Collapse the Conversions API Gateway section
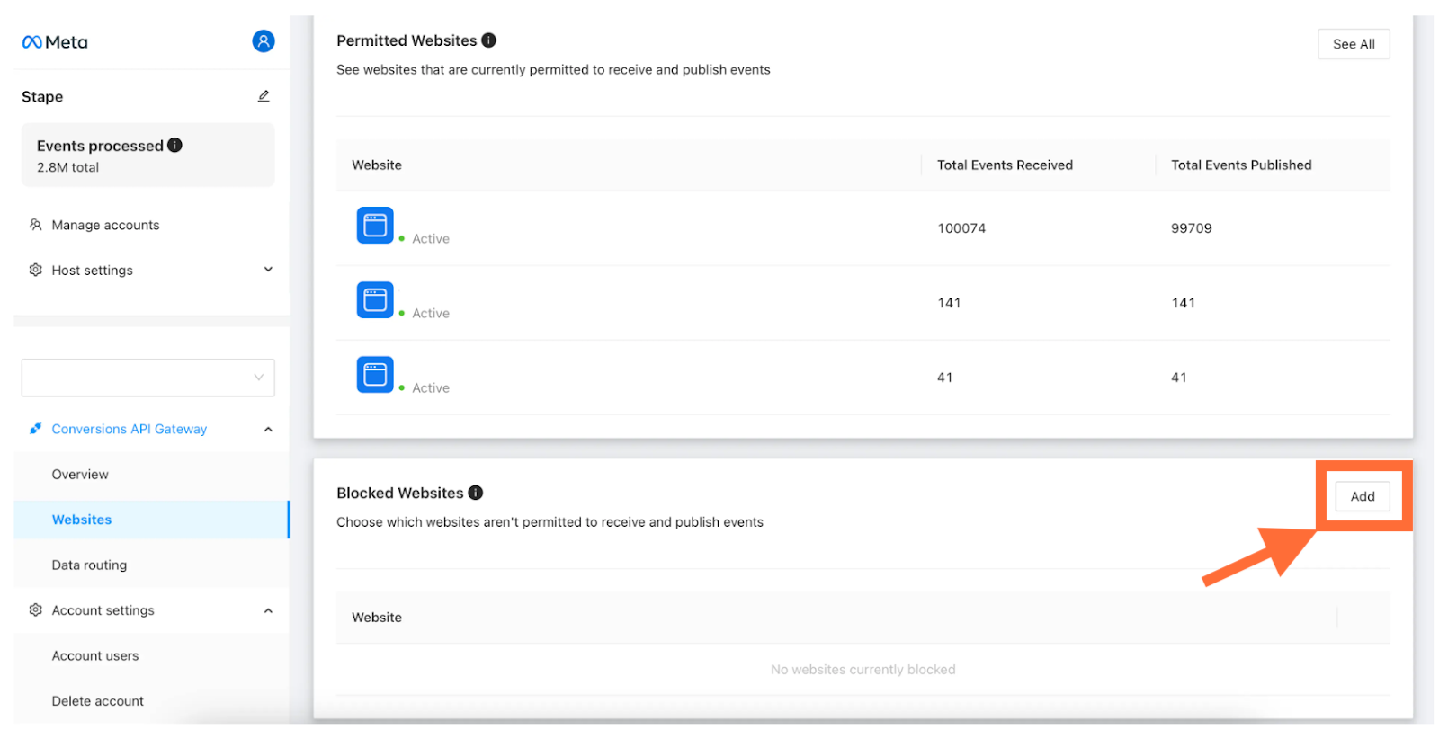The height and width of the screenshot is (756, 1439). 268,430
